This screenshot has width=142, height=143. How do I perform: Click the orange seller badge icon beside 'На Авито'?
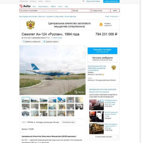(x=101, y=24)
